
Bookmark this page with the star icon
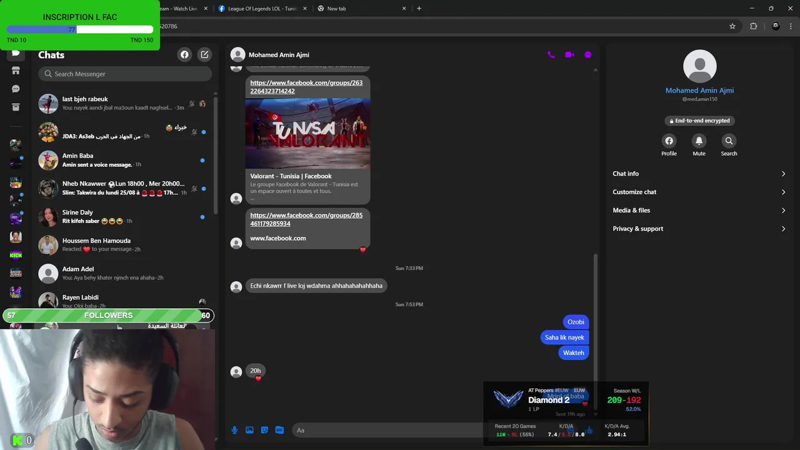(732, 26)
